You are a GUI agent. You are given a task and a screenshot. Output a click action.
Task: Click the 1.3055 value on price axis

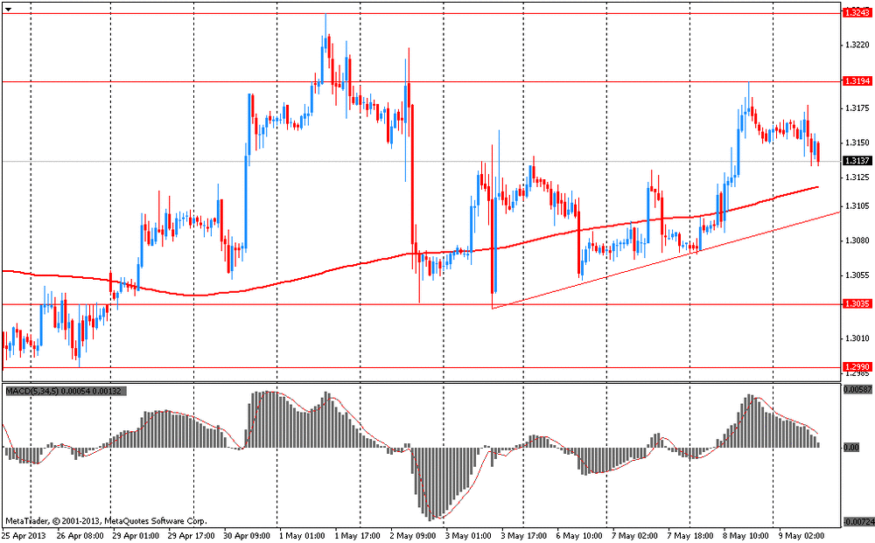click(x=857, y=275)
